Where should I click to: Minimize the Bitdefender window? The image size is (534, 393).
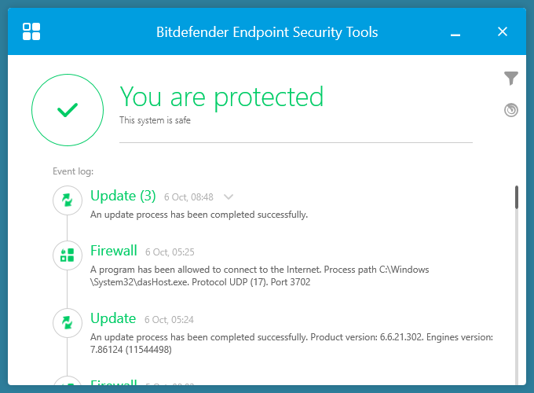point(455,33)
